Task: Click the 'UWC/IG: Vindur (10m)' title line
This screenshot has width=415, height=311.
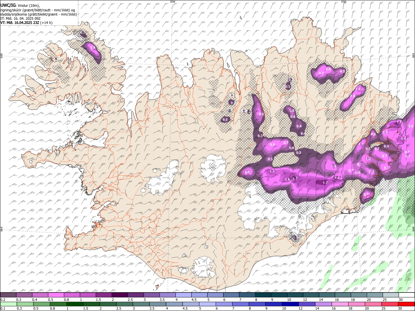Action: point(20,5)
